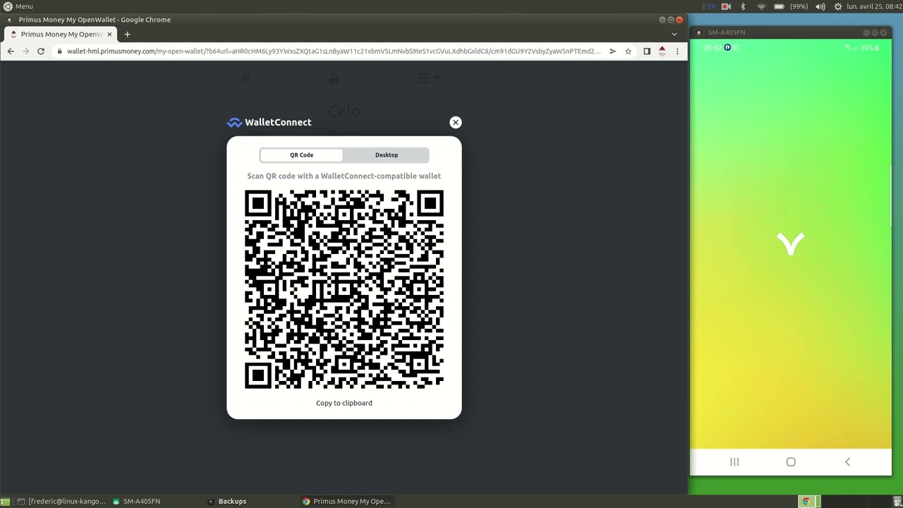This screenshot has width=903, height=508.
Task: Click the battery indicator icon
Action: (x=779, y=6)
